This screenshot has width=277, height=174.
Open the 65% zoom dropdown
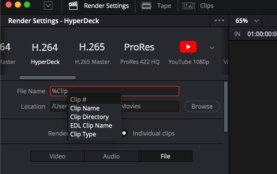[x=247, y=21]
